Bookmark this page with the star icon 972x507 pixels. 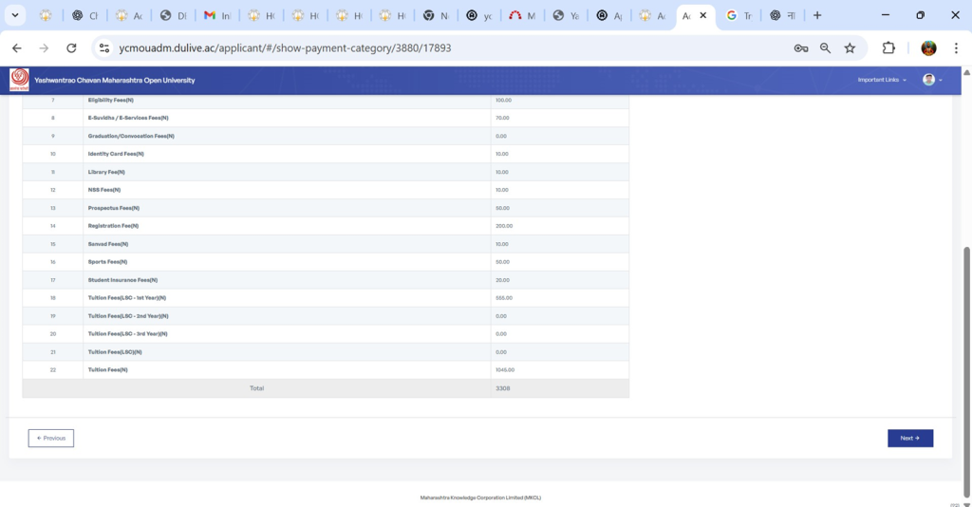pos(850,48)
